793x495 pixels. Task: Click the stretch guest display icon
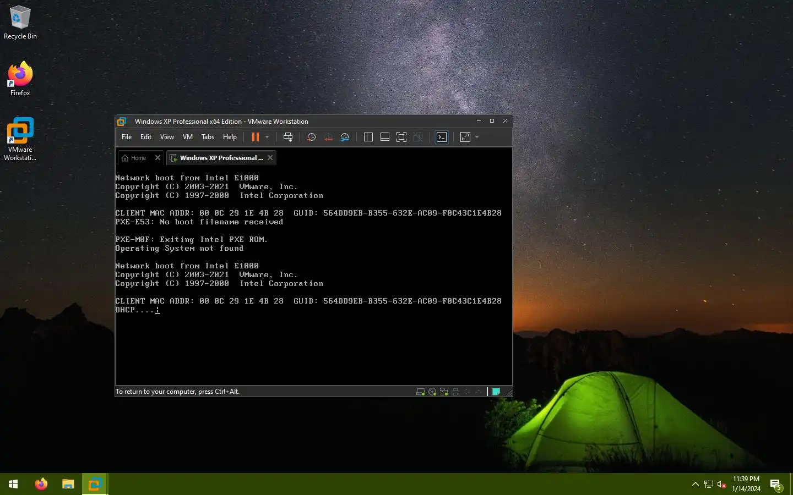click(x=465, y=137)
